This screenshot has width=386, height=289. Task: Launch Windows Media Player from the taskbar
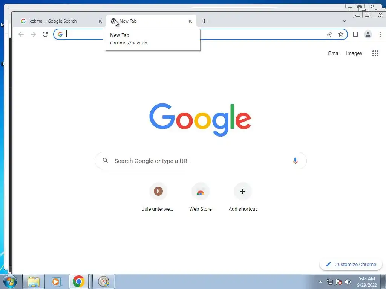click(x=56, y=281)
